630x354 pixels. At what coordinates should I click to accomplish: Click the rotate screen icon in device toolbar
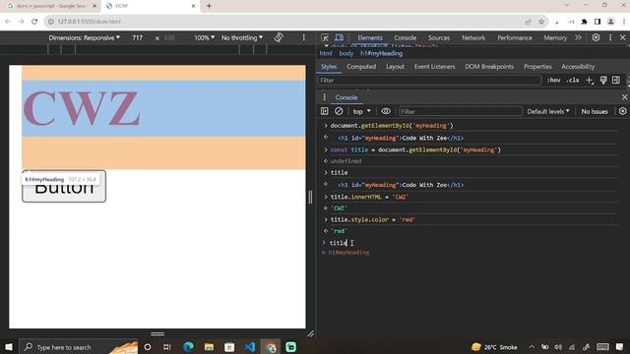pyautogui.click(x=279, y=37)
